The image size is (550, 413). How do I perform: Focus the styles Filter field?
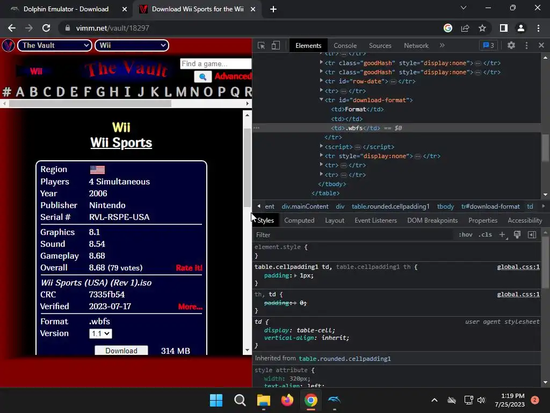[x=354, y=234]
